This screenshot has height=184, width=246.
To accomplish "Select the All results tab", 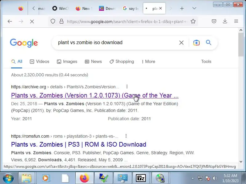I will point(17,62).
